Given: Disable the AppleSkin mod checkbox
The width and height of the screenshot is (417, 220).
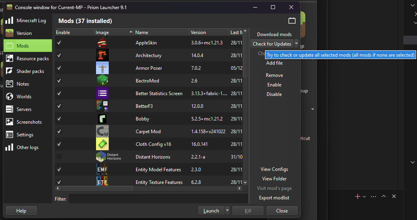Looking at the screenshot, I should pos(59,43).
